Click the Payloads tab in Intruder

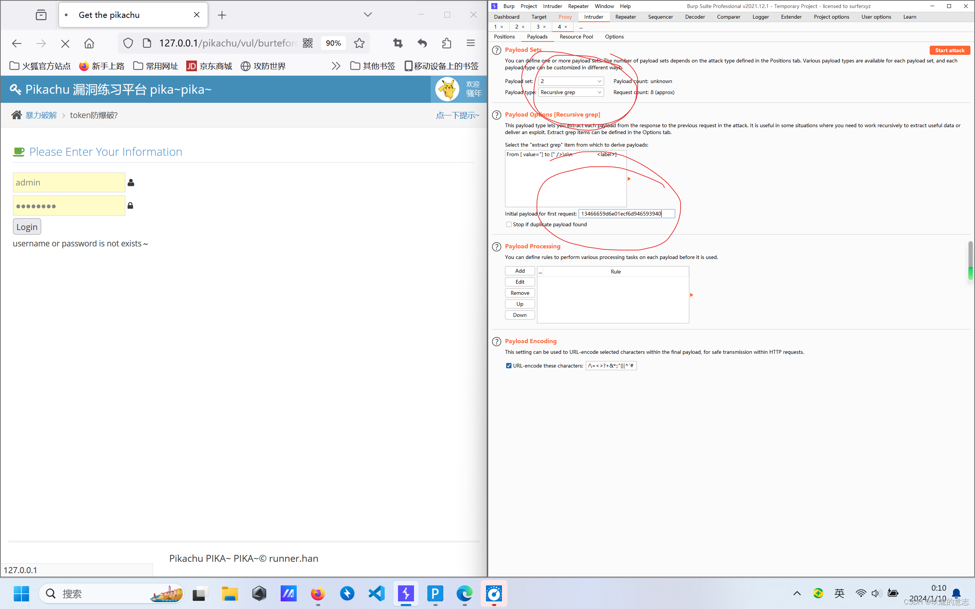coord(537,37)
